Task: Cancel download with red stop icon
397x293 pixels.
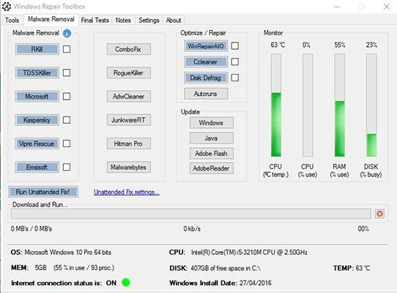Action: [379, 214]
